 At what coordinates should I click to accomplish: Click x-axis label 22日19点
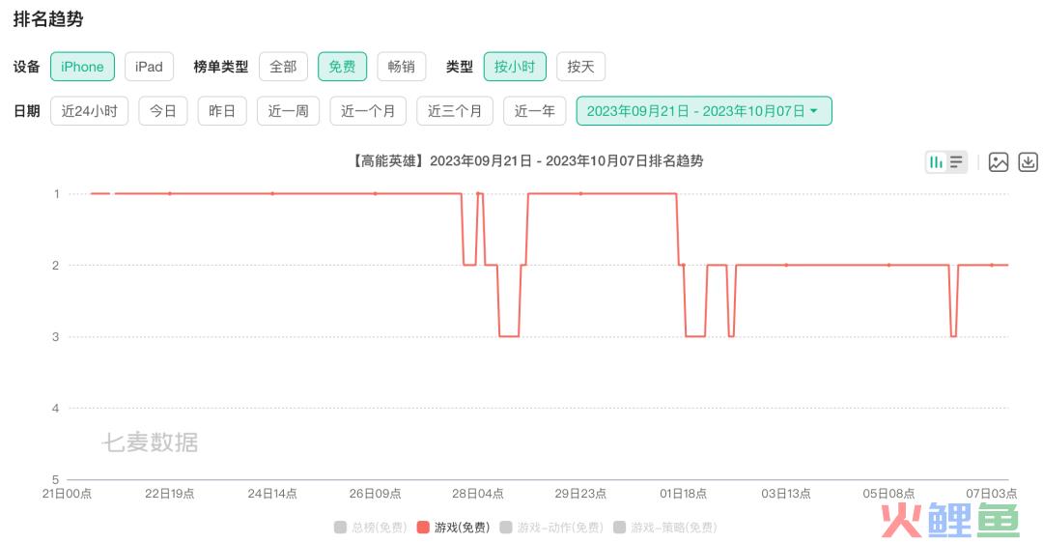170,494
